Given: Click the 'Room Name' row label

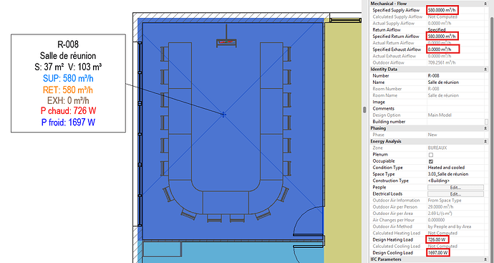Looking at the screenshot, I should click(384, 95).
